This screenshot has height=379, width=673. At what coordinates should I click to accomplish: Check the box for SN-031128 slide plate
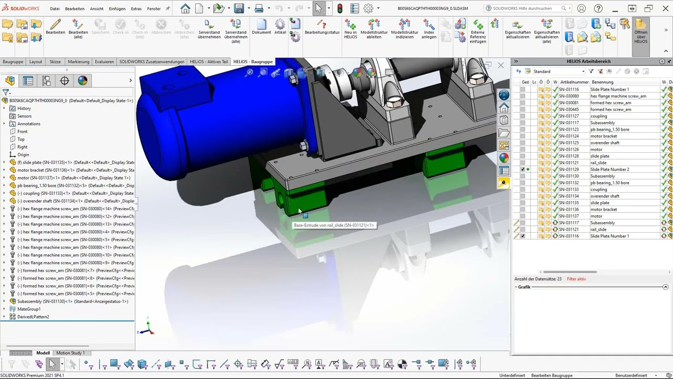[523, 156]
